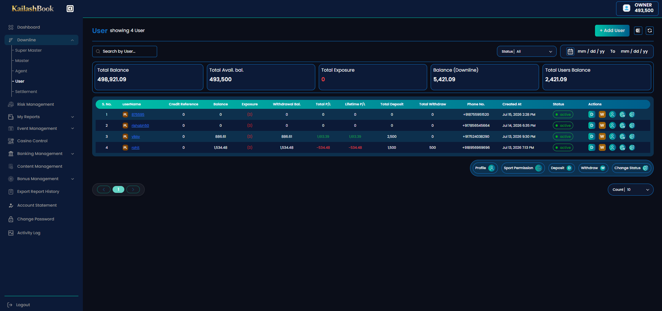Click the change status icon for vikky
Image resolution: width=662 pixels, height=311 pixels.
pos(632,136)
